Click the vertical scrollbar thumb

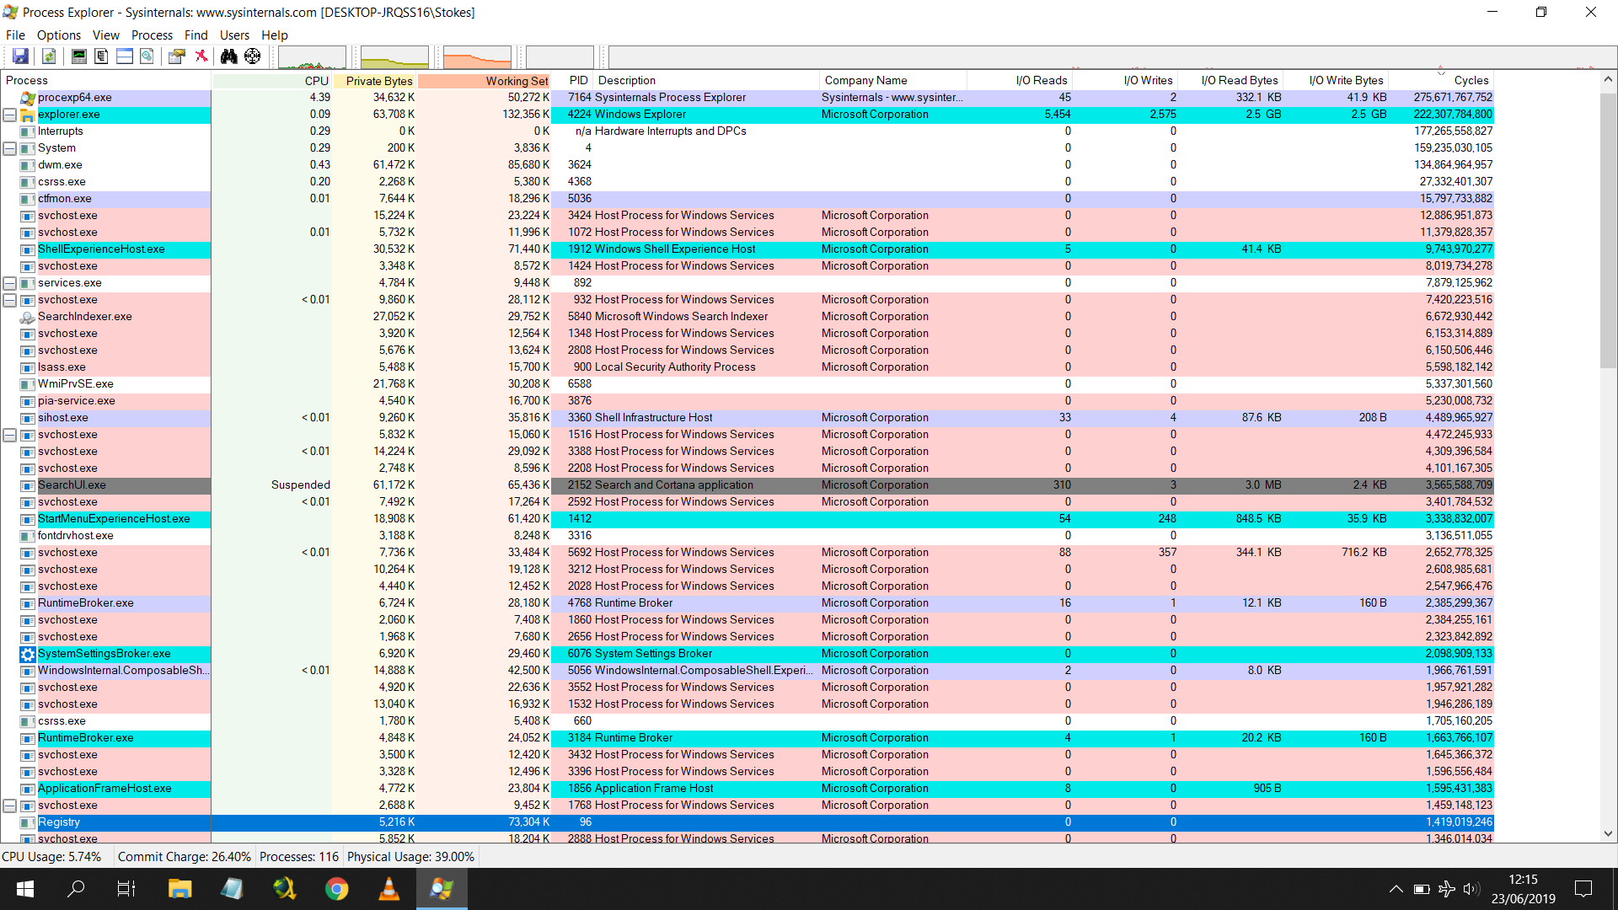click(1608, 229)
